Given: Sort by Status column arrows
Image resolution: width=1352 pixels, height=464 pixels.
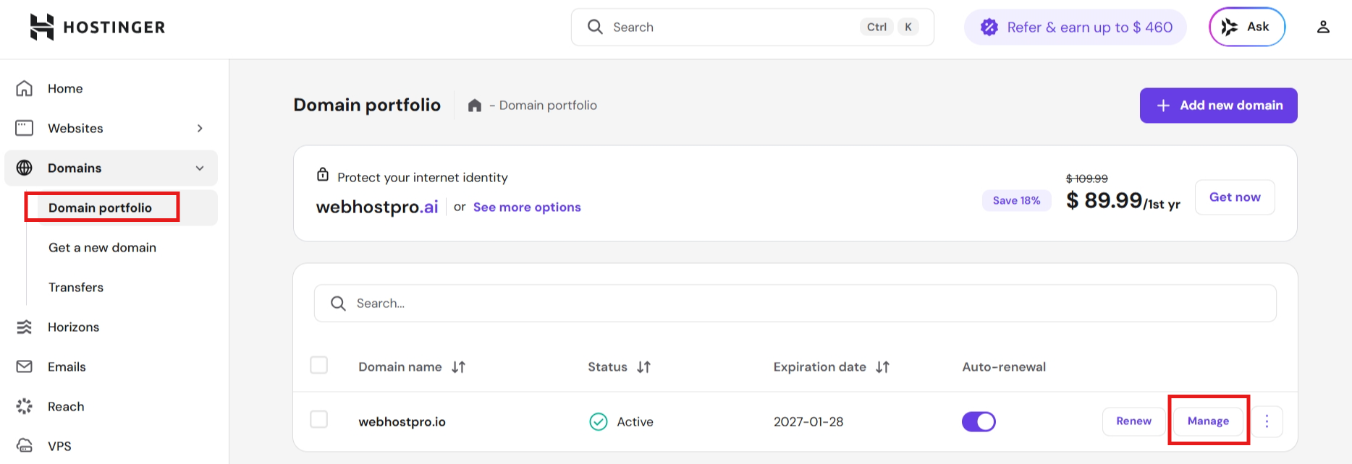Looking at the screenshot, I should (x=643, y=367).
